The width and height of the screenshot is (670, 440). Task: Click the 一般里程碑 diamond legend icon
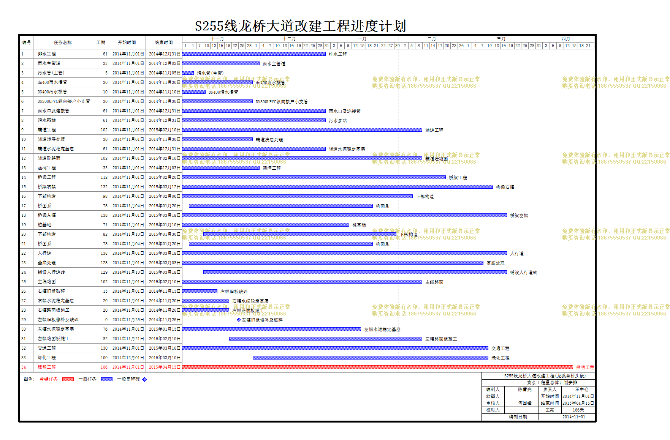[x=144, y=379]
